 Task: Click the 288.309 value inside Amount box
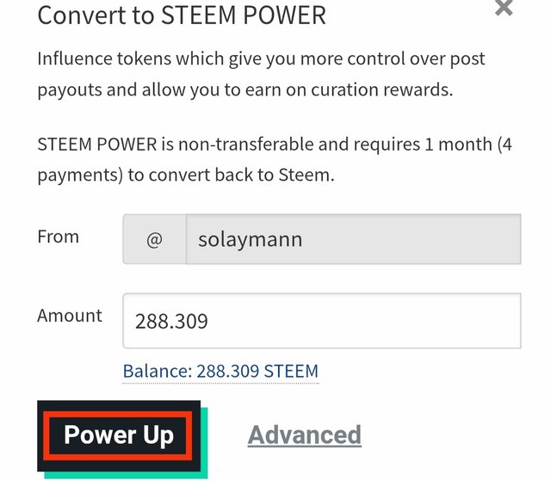pyautogui.click(x=171, y=322)
